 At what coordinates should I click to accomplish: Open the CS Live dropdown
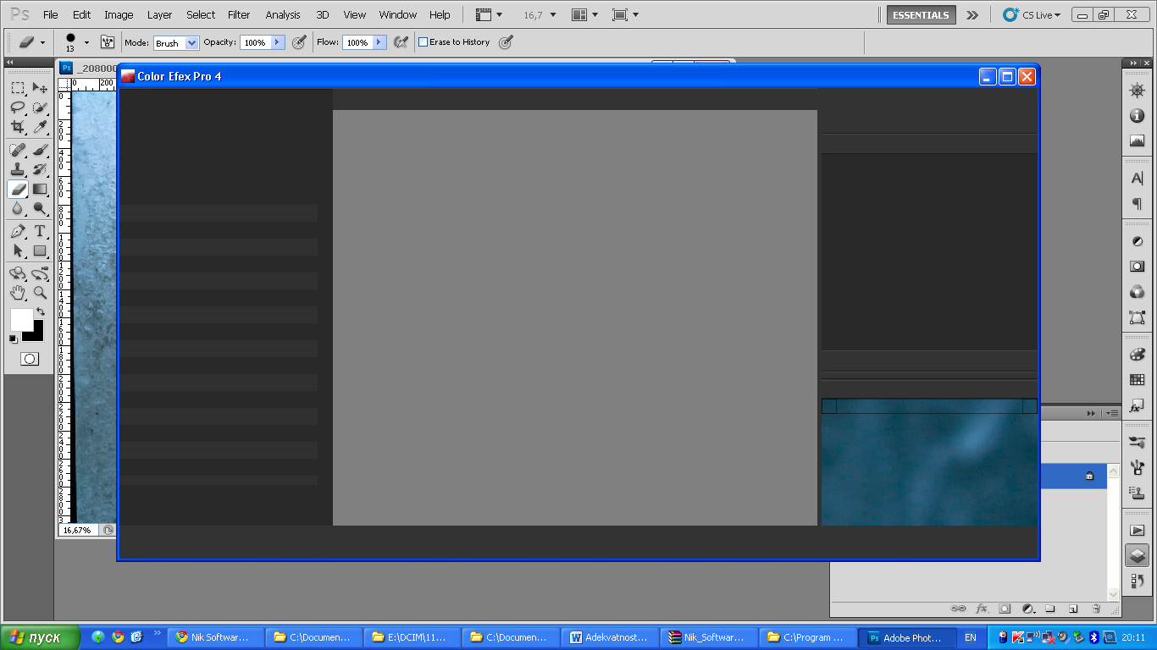[1031, 14]
